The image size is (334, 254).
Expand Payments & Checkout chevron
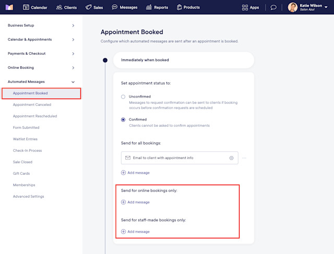[73, 54]
